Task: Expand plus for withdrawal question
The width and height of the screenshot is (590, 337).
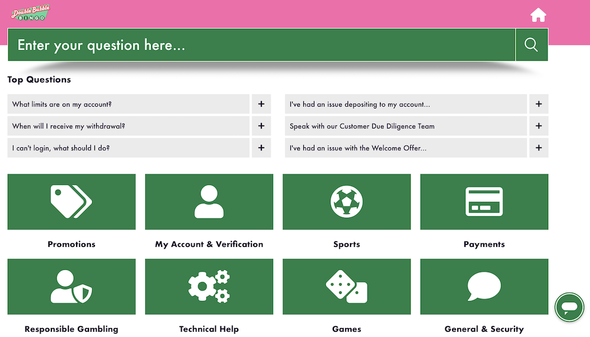Action: [261, 126]
